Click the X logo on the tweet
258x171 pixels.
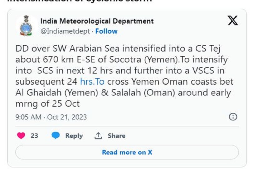coord(232,21)
